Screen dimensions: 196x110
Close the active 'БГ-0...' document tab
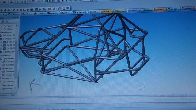84,12
